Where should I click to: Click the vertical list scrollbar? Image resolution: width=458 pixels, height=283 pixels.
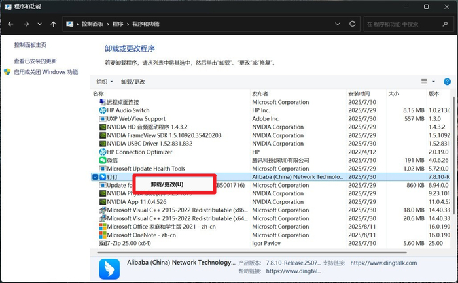coord(453,155)
